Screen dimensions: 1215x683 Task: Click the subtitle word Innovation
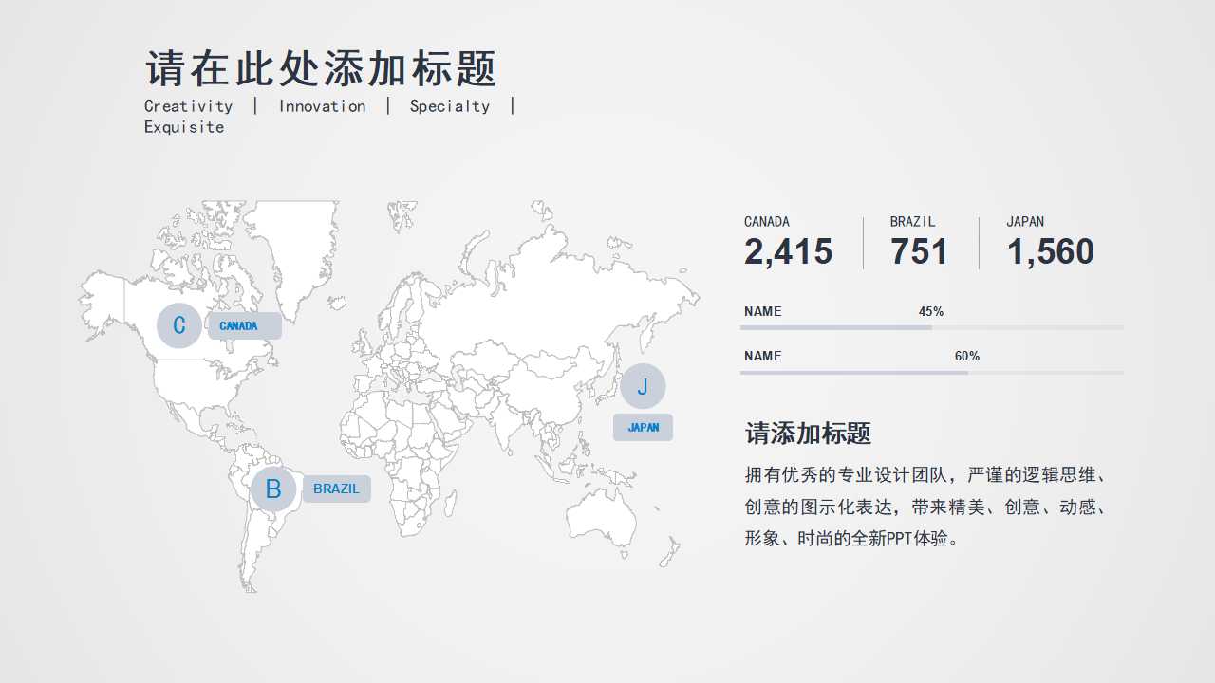pos(322,106)
